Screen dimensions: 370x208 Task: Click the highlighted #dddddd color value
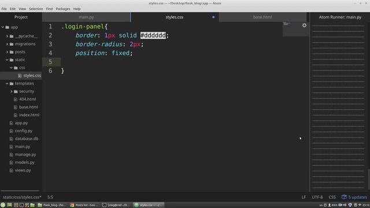point(153,35)
